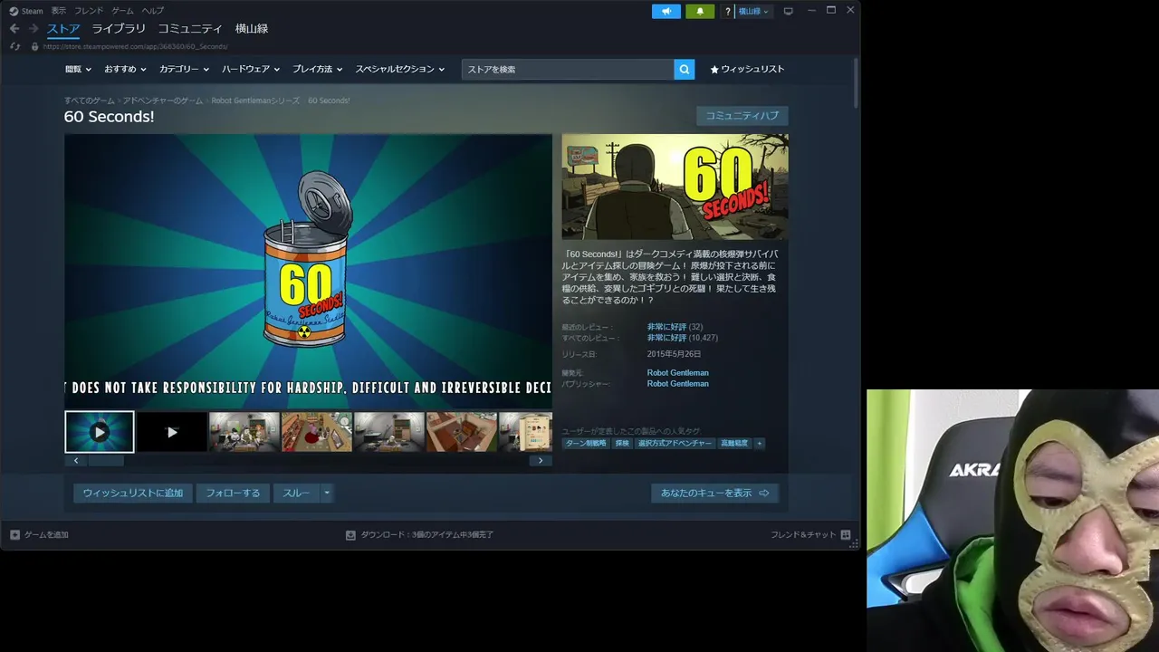Click the ストアを検索 search field
This screenshot has width=1159, height=652.
568,69
